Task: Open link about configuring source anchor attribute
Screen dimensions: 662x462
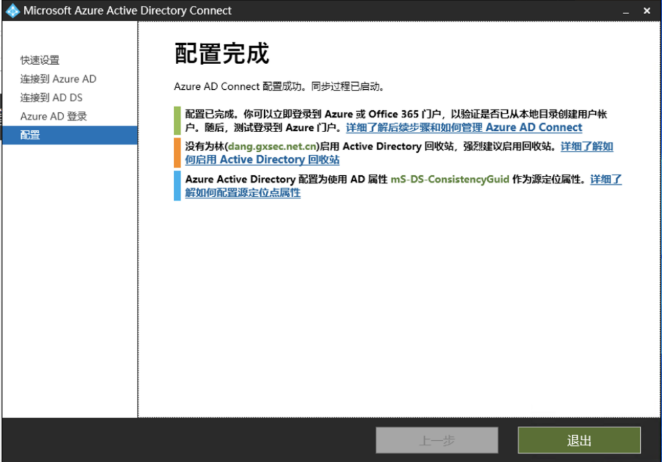Action: pos(243,193)
